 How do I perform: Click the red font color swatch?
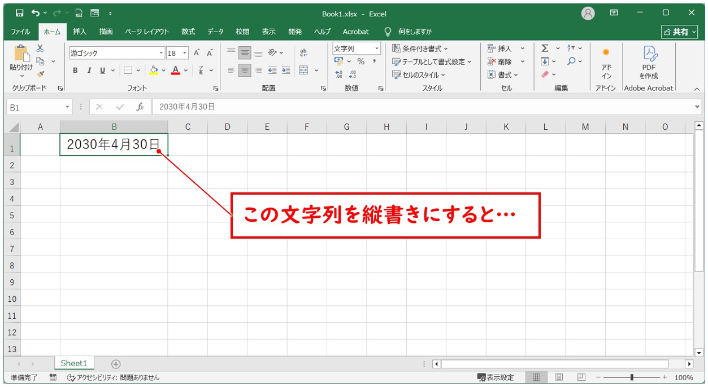point(176,71)
